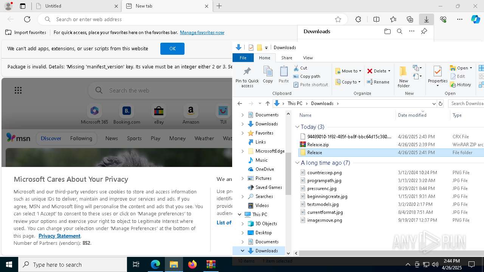Viewport: 484px width, 272px height.
Task: Open Manage favorites now link
Action: pos(202,32)
